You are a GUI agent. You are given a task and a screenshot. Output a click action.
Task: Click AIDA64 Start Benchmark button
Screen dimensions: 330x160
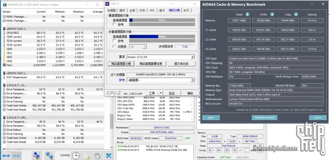click(x=264, y=118)
